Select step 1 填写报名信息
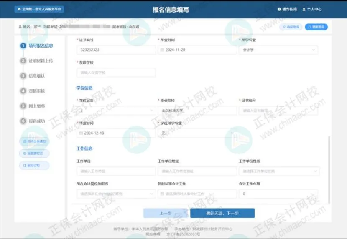 [37, 46]
